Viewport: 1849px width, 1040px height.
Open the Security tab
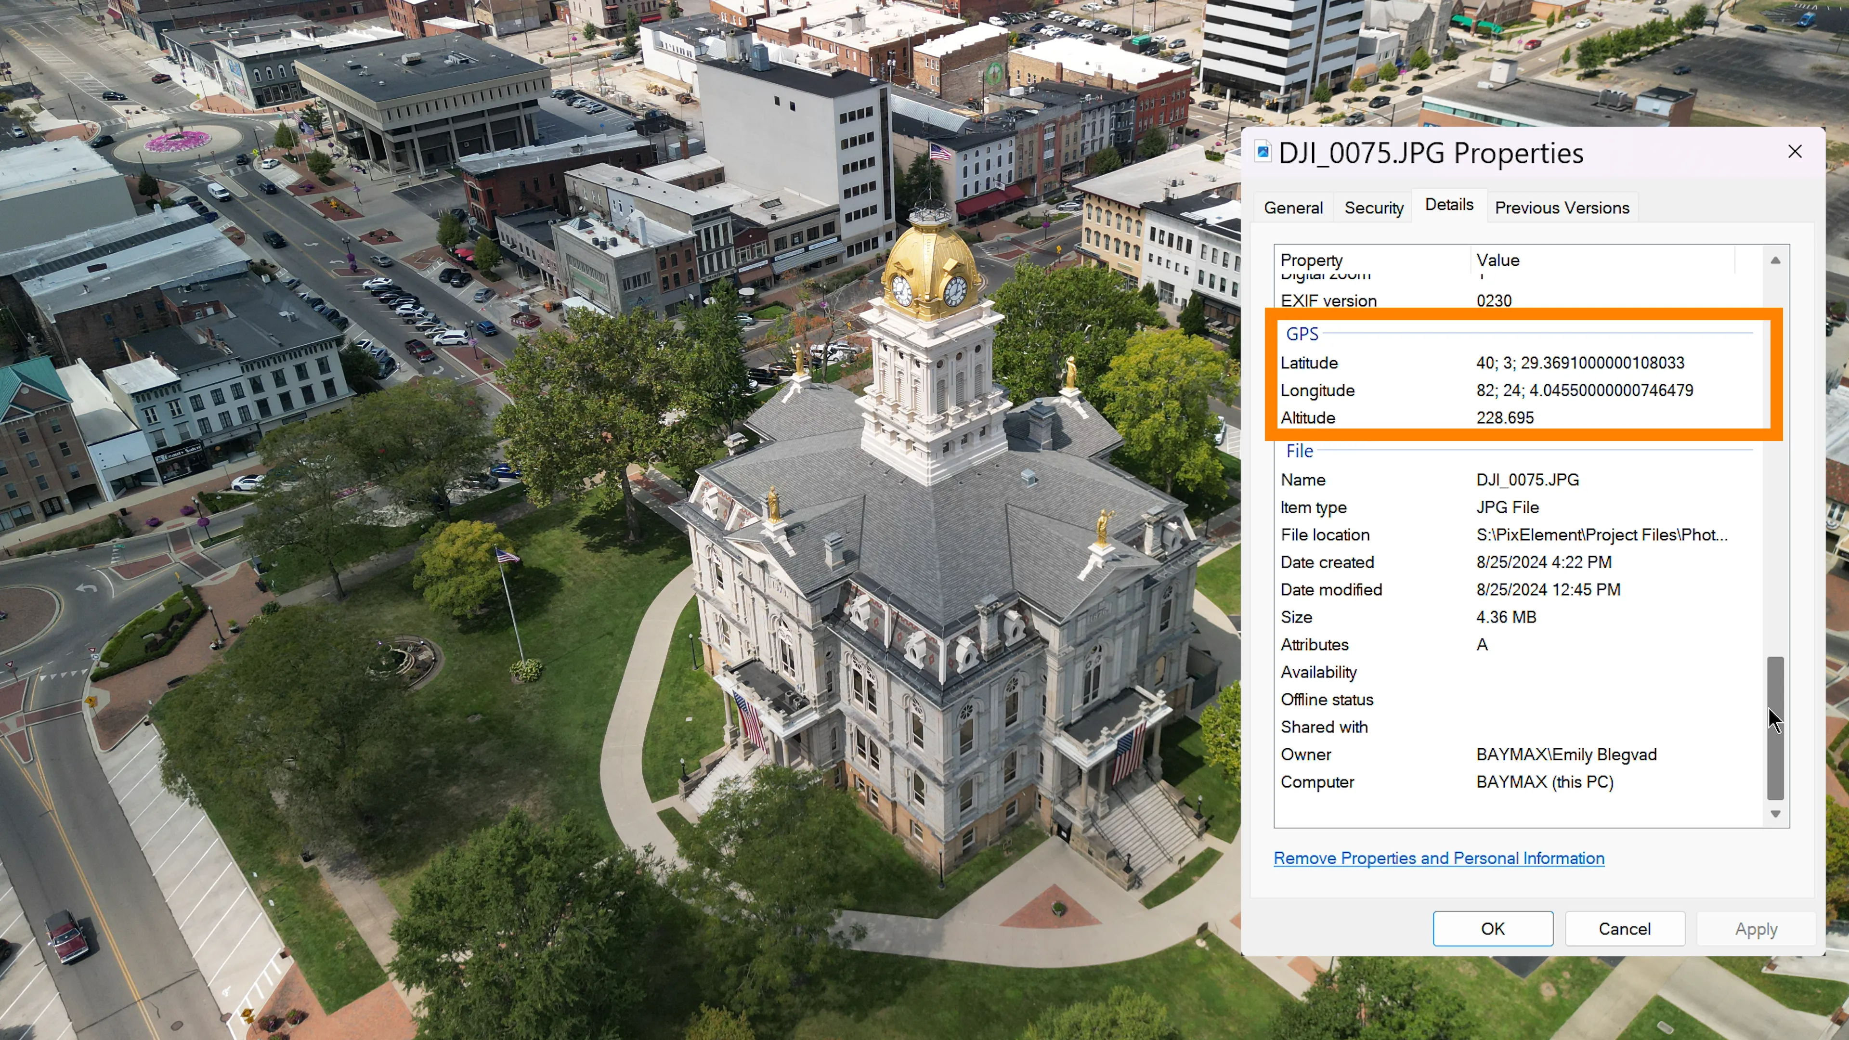coord(1373,208)
